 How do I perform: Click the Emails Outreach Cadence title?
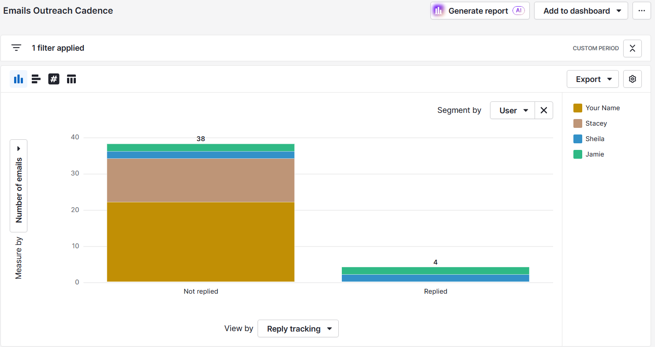(x=58, y=11)
